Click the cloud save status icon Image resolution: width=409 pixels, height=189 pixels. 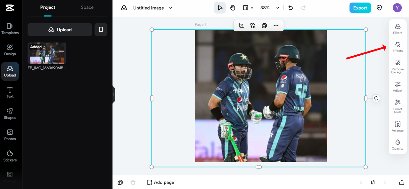point(124,8)
